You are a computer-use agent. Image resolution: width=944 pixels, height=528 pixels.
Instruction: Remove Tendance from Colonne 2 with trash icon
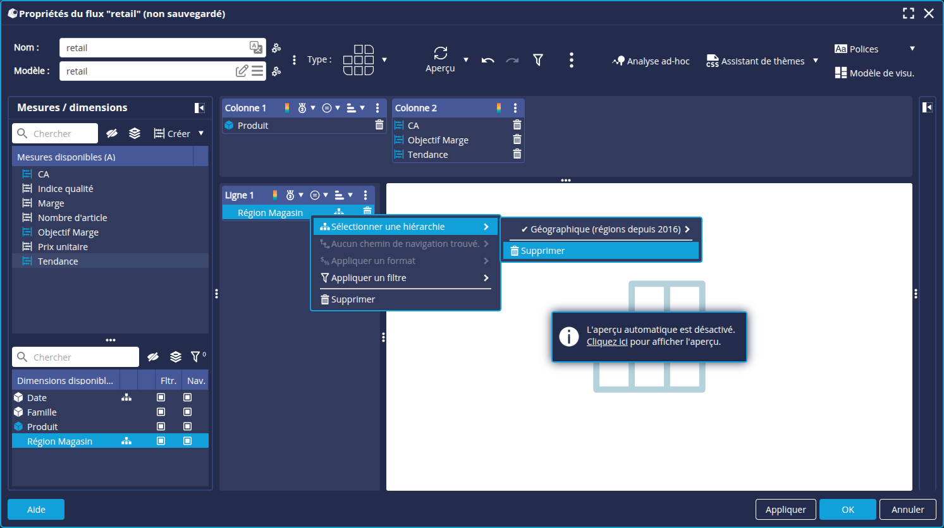pyautogui.click(x=517, y=154)
